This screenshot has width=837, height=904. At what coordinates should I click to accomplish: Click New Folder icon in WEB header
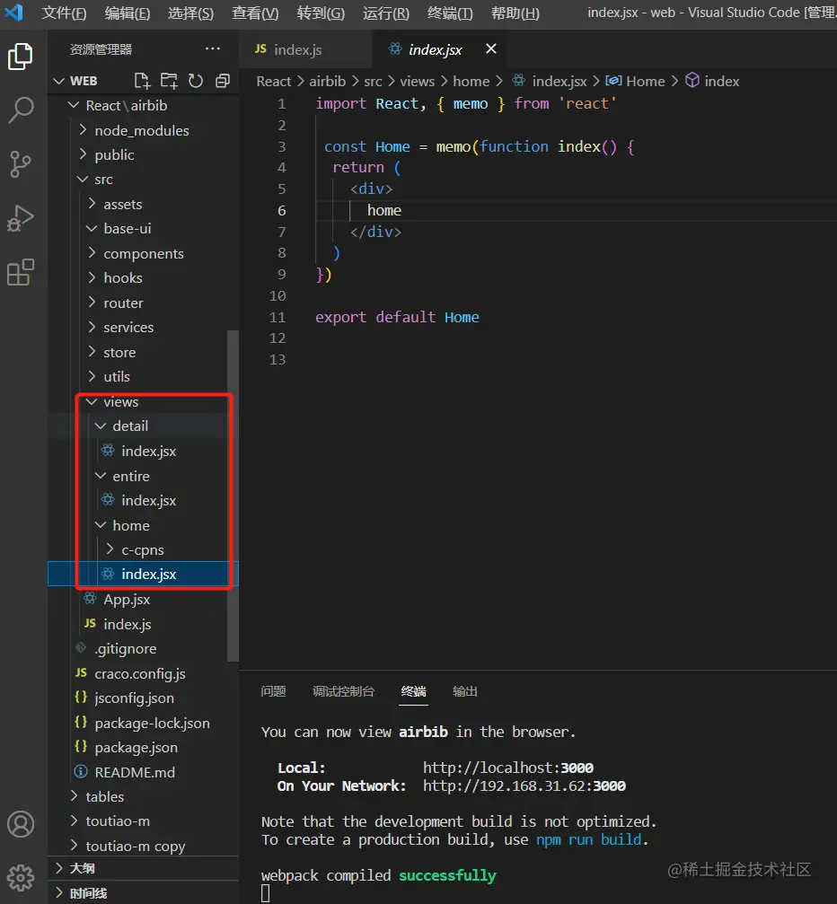pos(169,81)
